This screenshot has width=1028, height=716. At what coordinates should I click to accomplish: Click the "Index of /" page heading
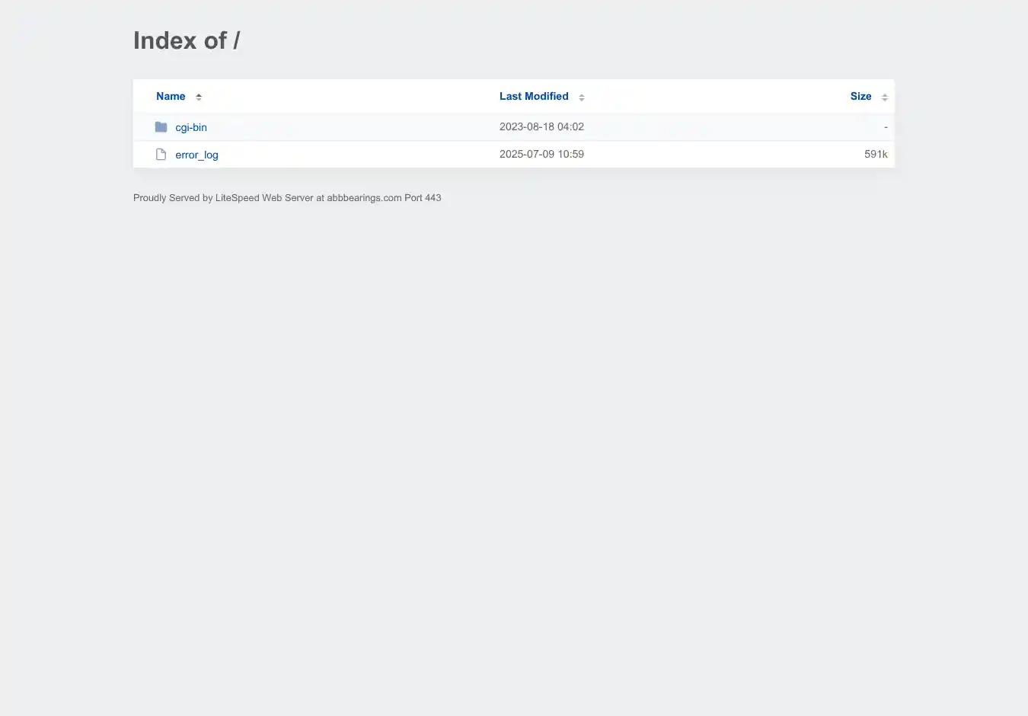point(187,40)
